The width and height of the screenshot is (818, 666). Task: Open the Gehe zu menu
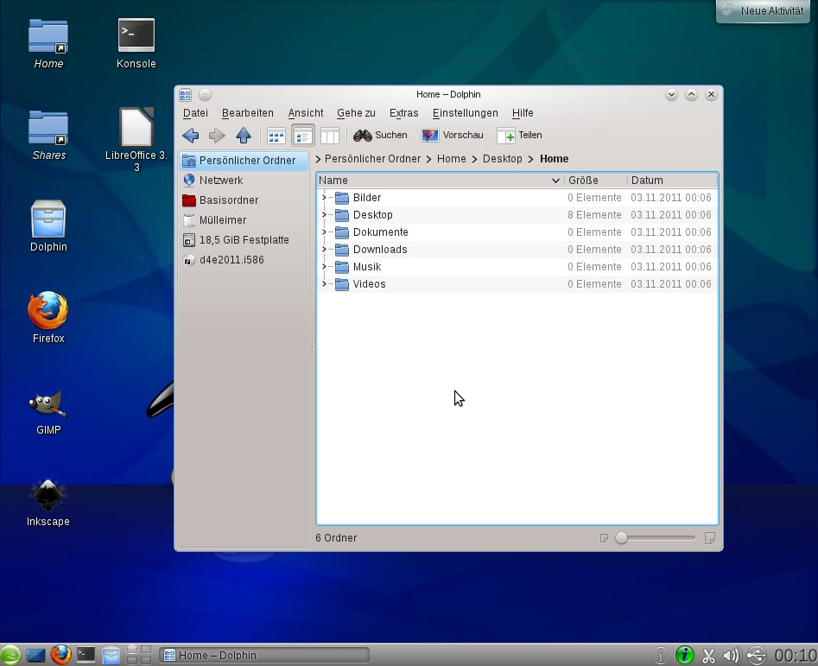[x=356, y=113]
